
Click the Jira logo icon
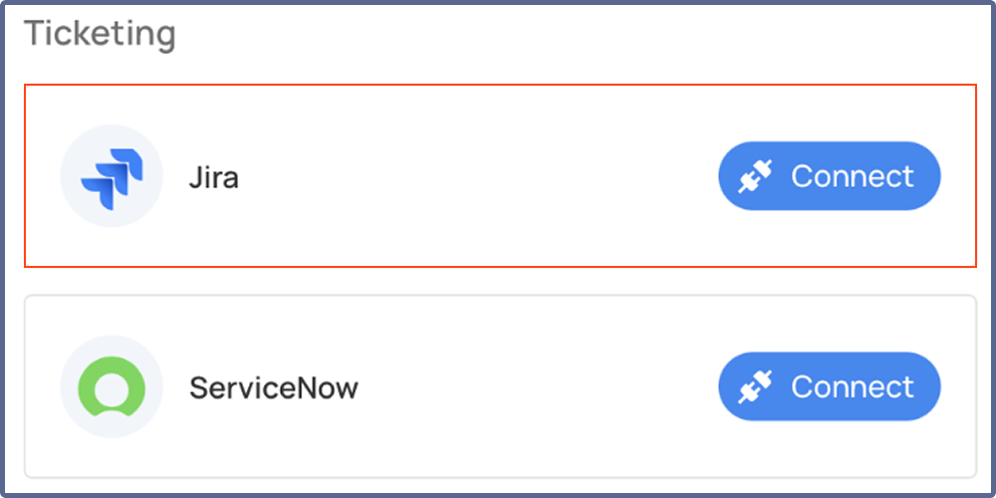coord(112,176)
